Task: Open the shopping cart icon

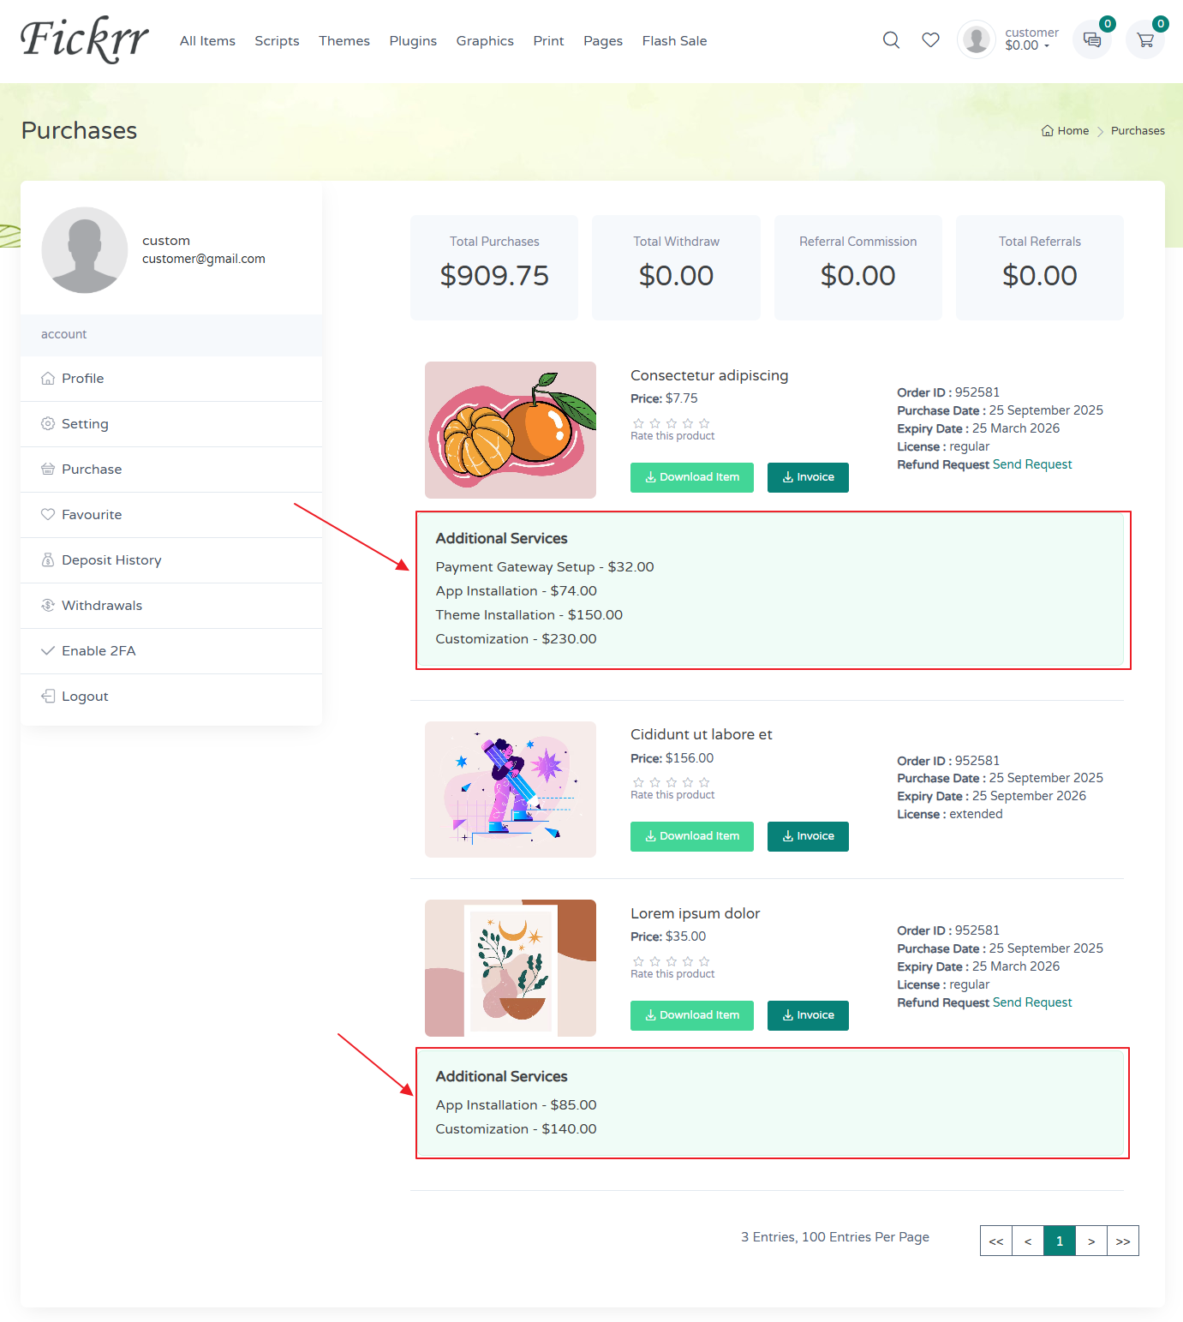Action: click(x=1144, y=39)
